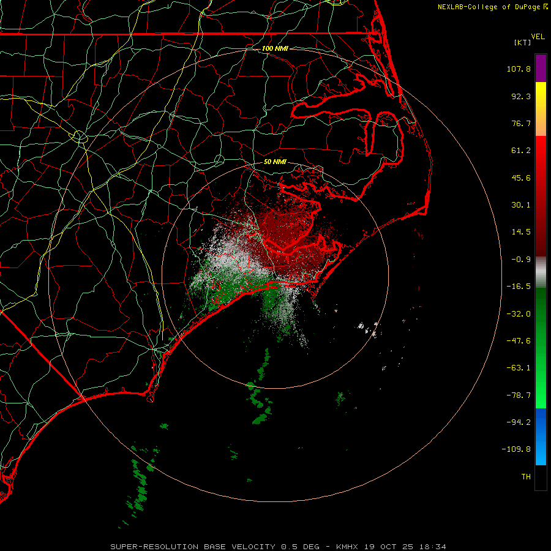Click the 100 NMI range ring label
The image size is (551, 551).
point(275,48)
